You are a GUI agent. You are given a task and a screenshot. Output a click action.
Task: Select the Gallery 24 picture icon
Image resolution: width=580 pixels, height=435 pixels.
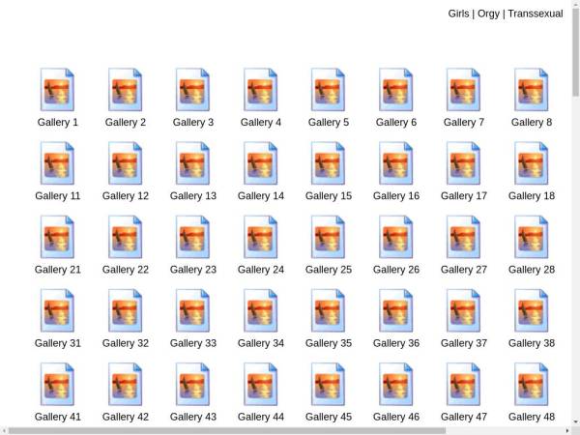260,237
